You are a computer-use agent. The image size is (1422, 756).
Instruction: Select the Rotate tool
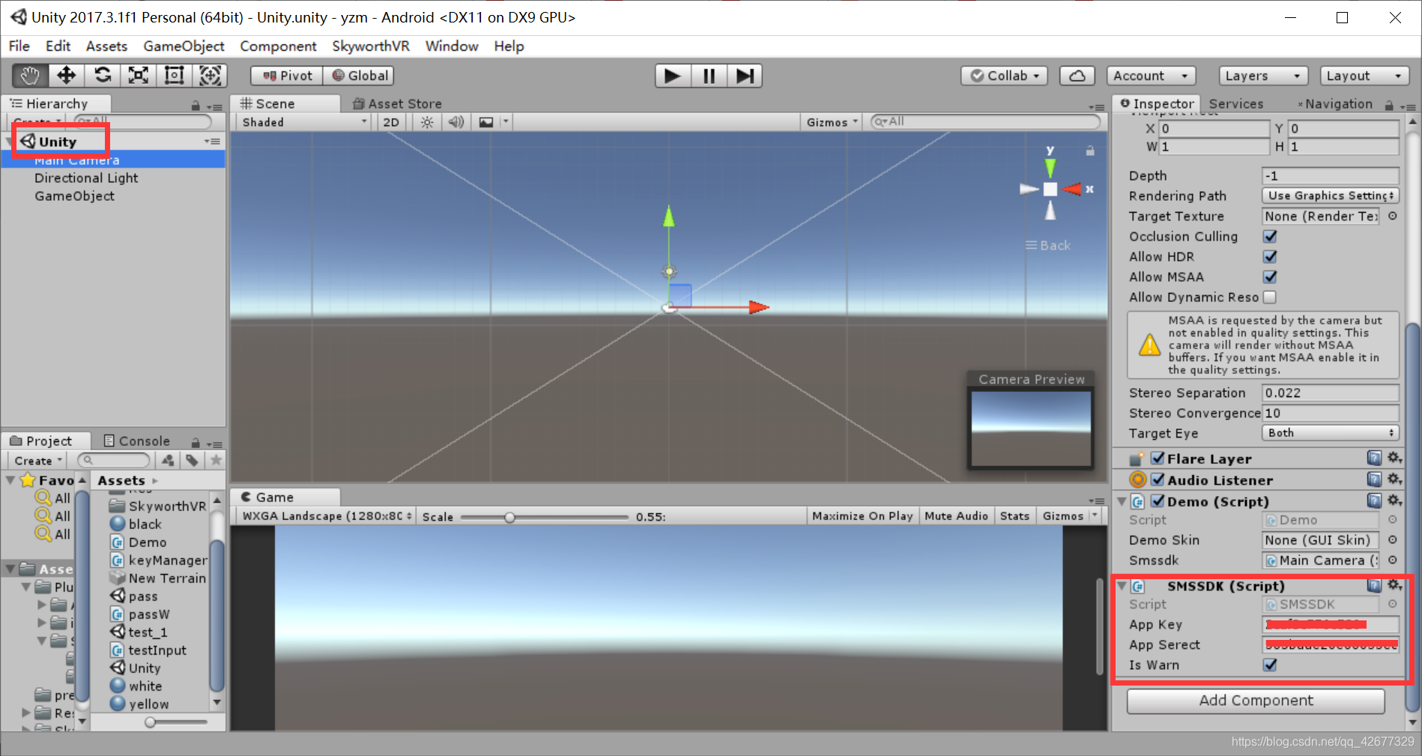(x=102, y=75)
